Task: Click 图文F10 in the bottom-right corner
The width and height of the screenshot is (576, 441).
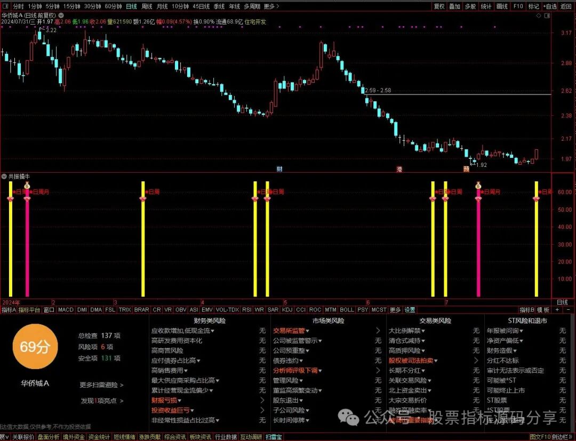Action: click(x=540, y=437)
